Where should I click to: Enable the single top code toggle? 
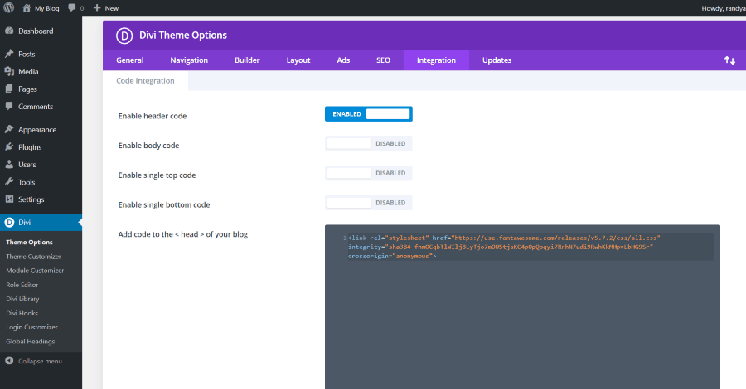click(x=369, y=173)
